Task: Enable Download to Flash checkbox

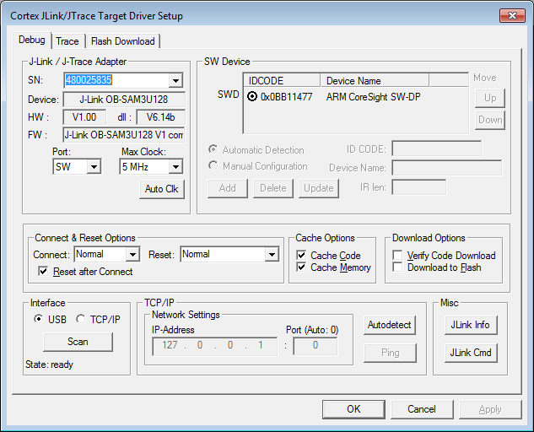Action: click(397, 267)
